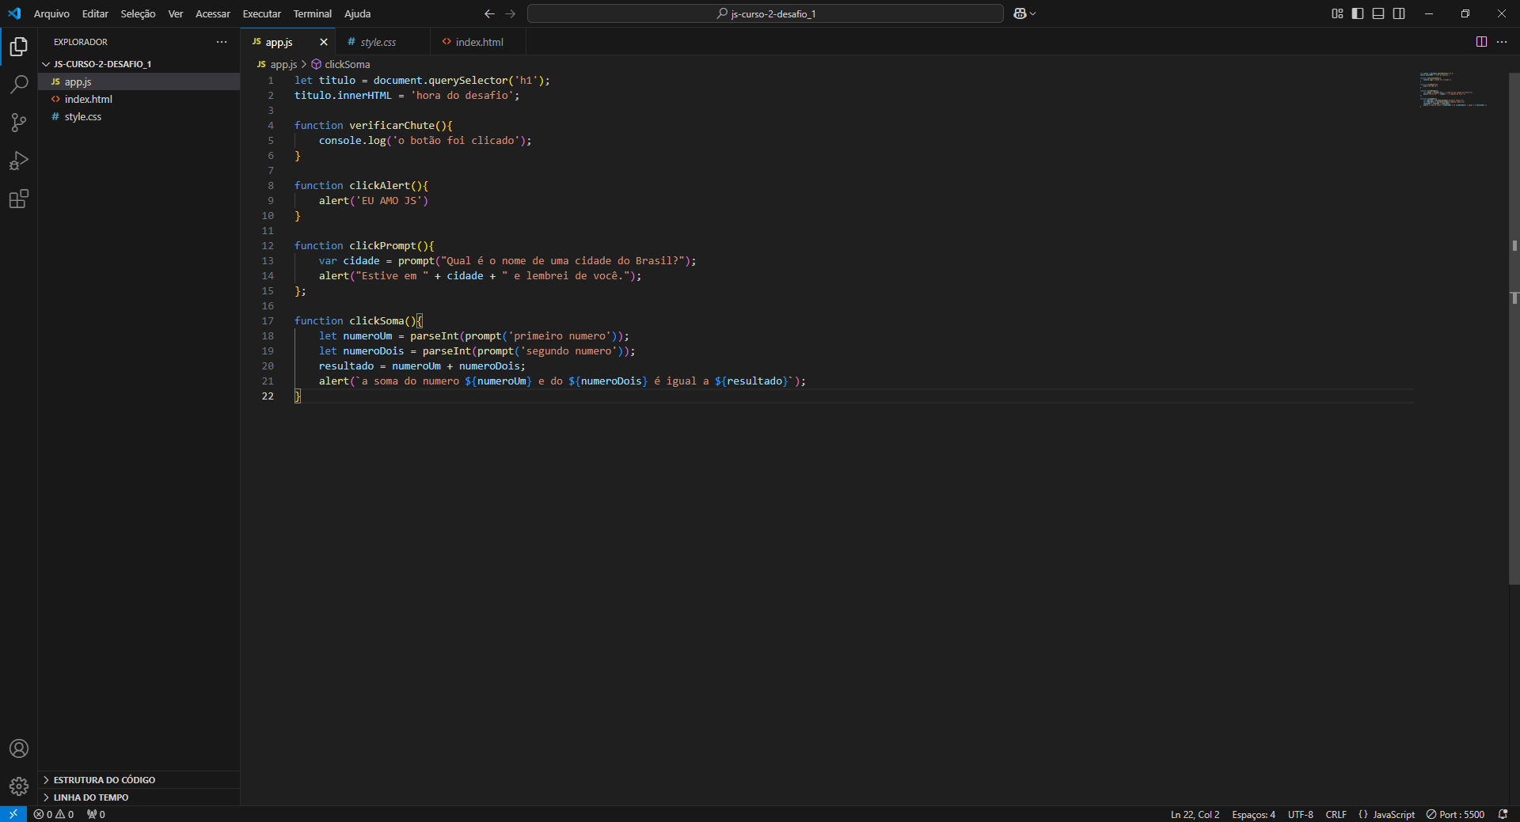This screenshot has width=1520, height=822.
Task: Collapse the JS-CURSO-2-DESAFIO_1 folder
Action: [139, 64]
